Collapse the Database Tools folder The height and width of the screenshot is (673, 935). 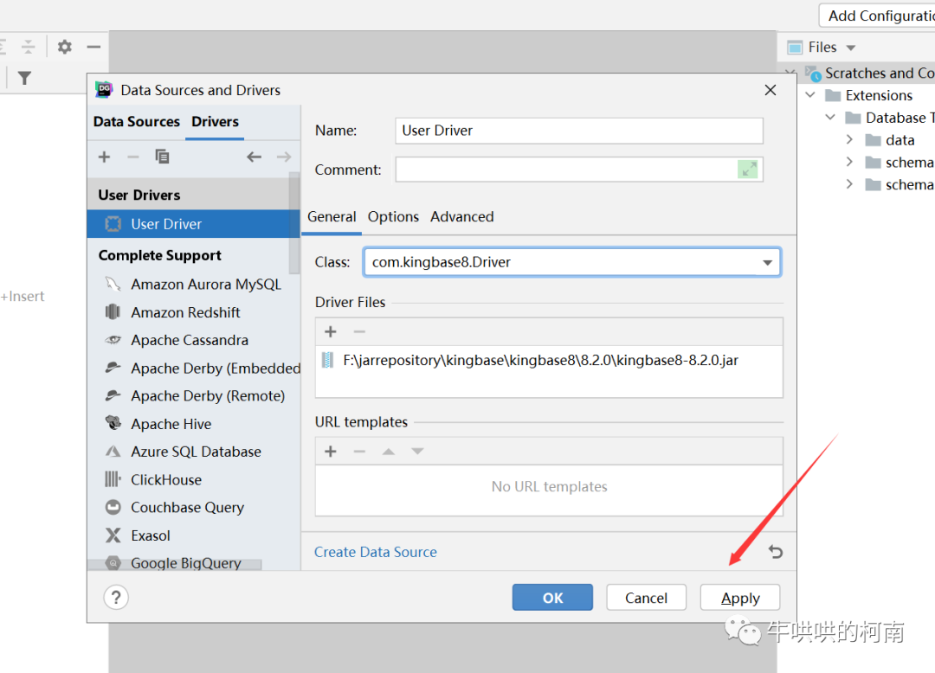point(830,118)
